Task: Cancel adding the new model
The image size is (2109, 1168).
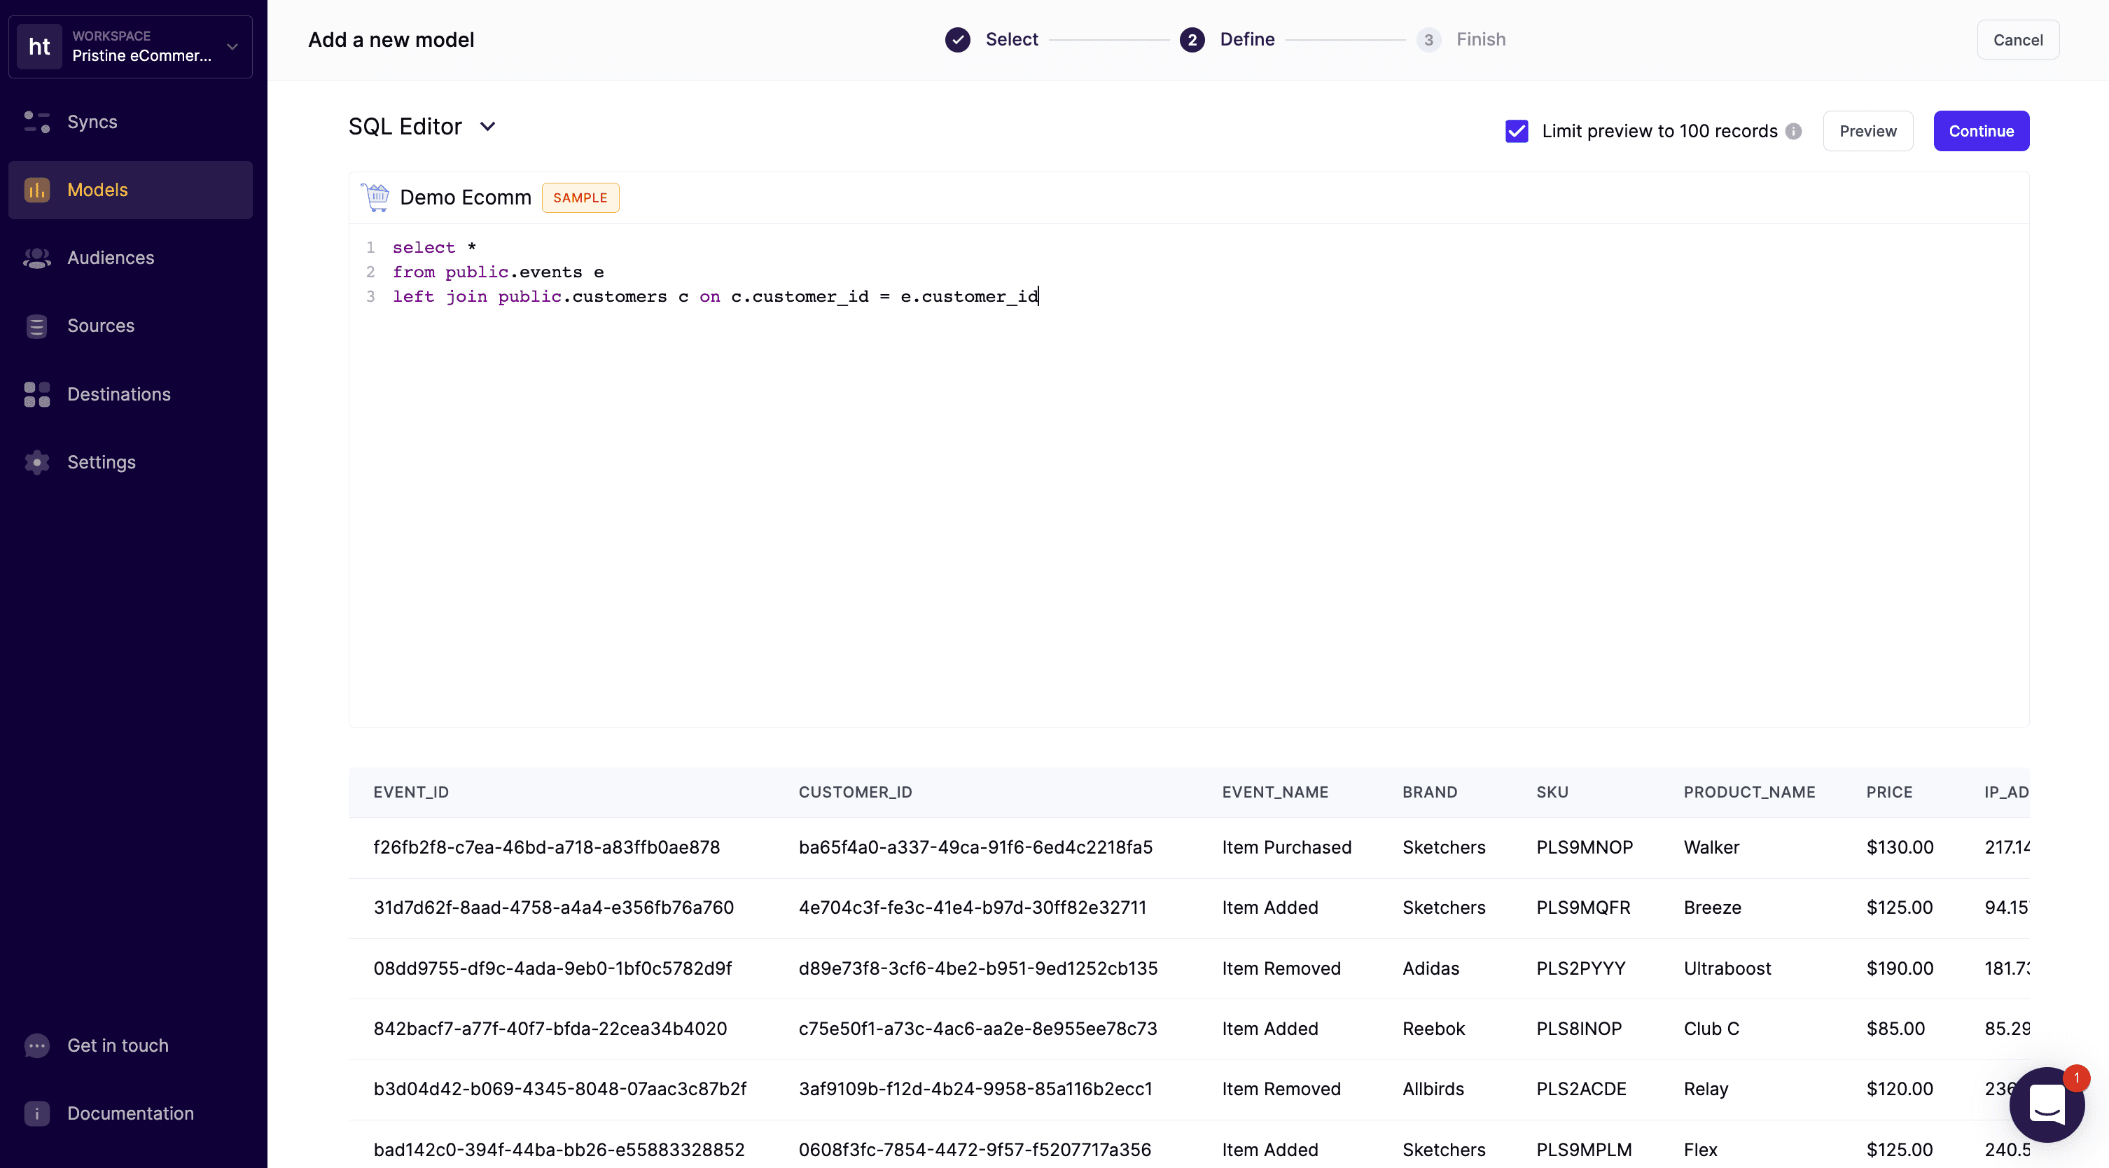Action: (2017, 40)
